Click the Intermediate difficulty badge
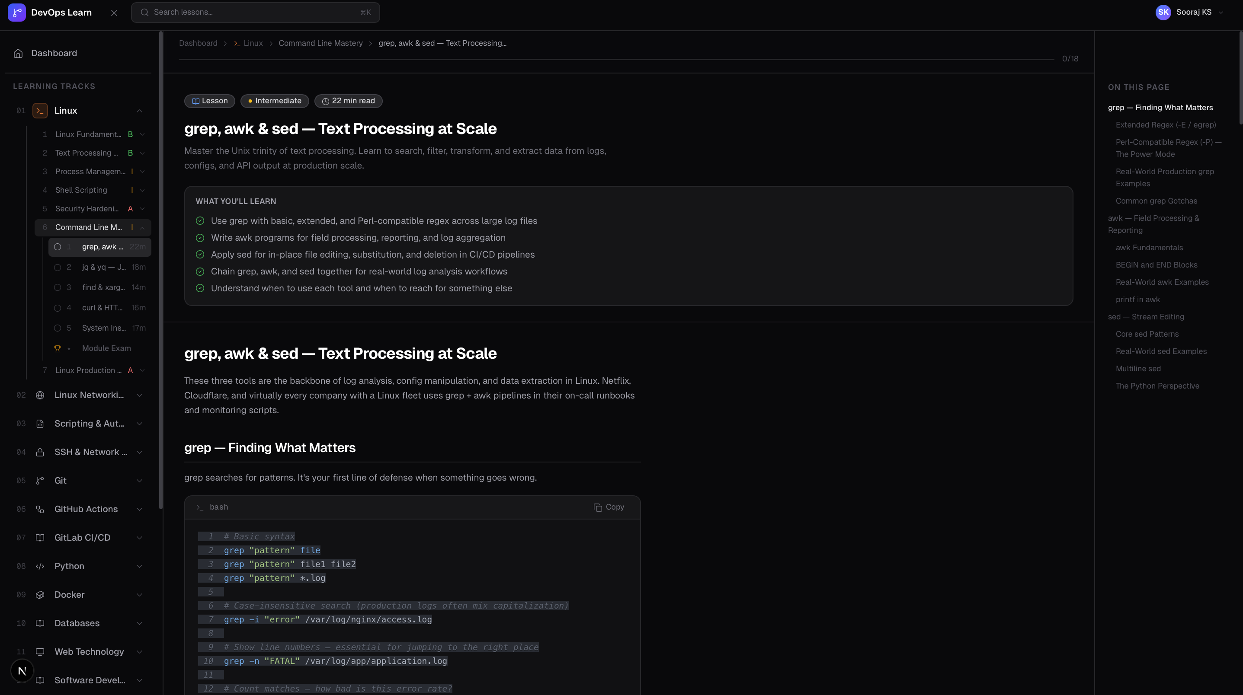Screen dimensions: 1243x695 tap(275, 101)
